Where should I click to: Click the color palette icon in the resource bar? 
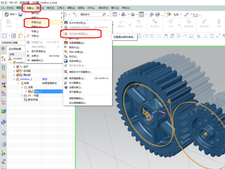(3, 153)
